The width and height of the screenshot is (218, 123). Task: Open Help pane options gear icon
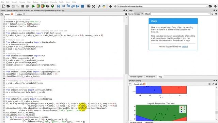coord(216,14)
